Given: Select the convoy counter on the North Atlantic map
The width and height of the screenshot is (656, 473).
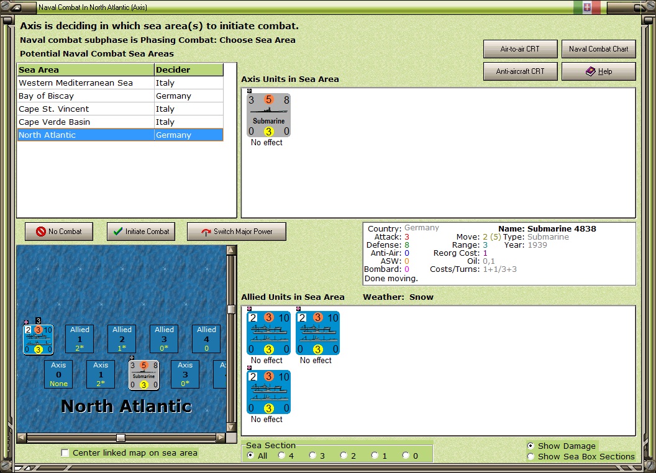Looking at the screenshot, I should (38, 340).
